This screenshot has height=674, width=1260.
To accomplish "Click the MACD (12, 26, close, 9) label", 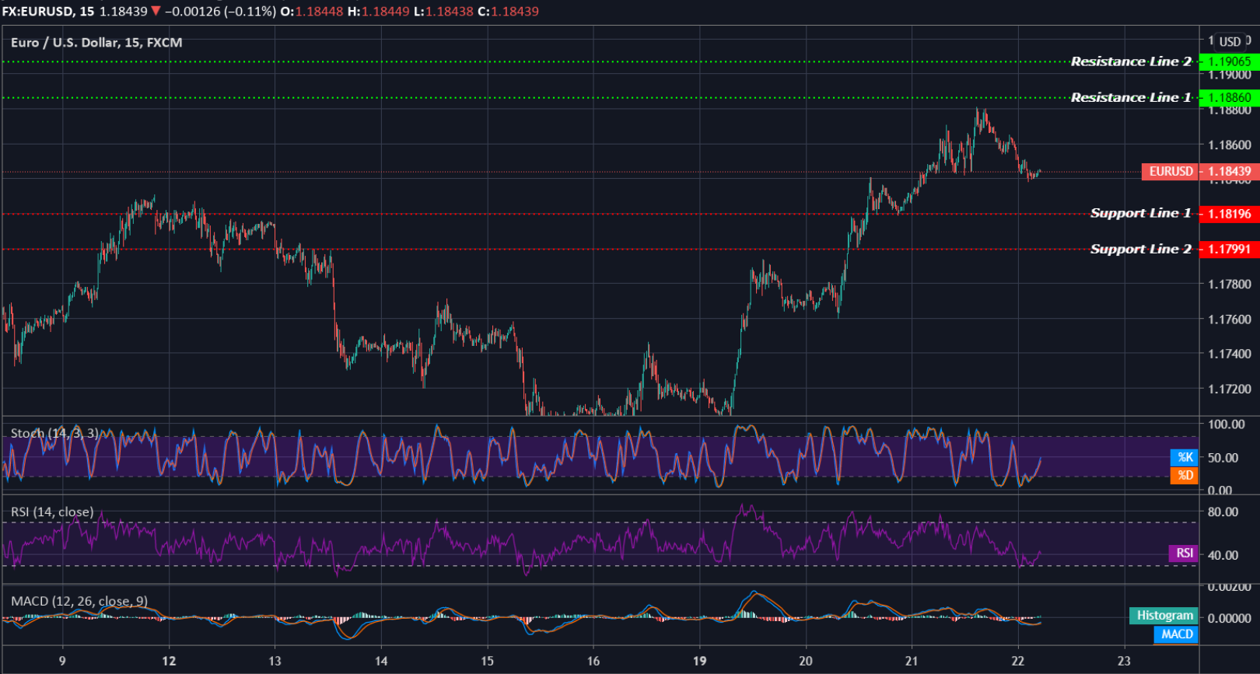I will point(79,601).
